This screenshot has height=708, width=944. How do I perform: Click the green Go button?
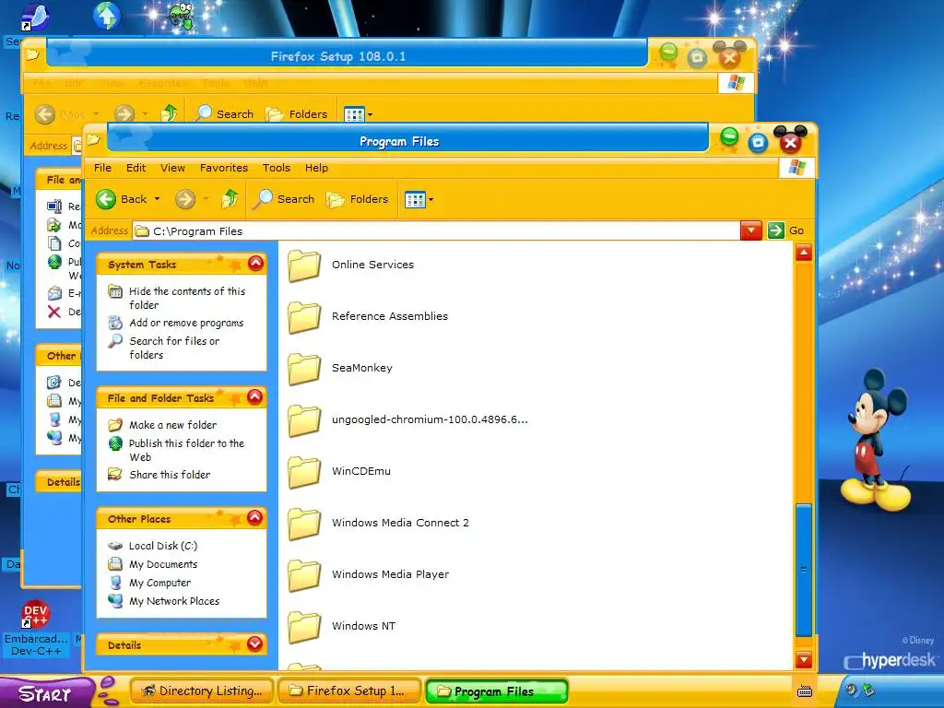785,230
